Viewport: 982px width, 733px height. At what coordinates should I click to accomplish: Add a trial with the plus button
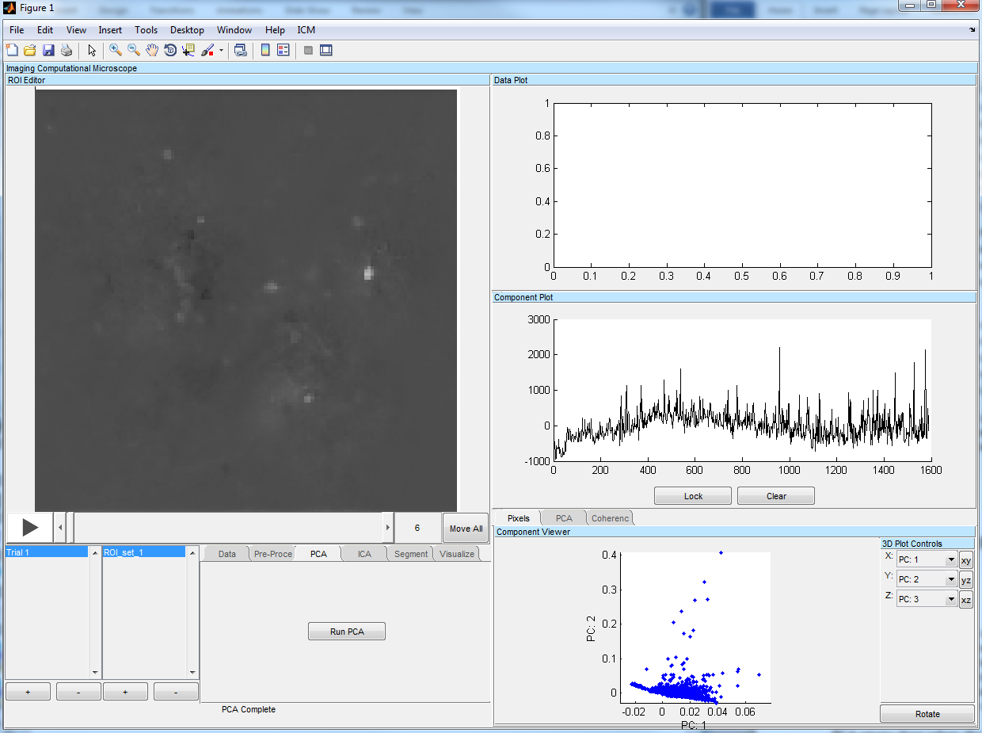click(x=28, y=692)
